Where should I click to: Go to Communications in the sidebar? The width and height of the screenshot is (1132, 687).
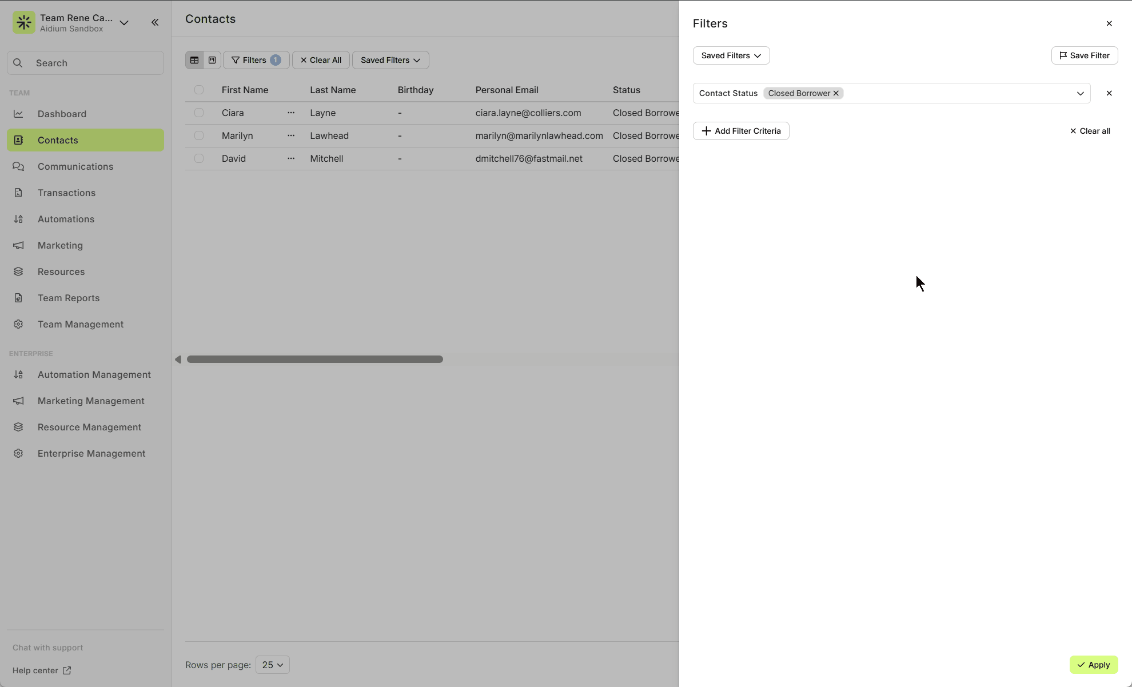coord(75,166)
